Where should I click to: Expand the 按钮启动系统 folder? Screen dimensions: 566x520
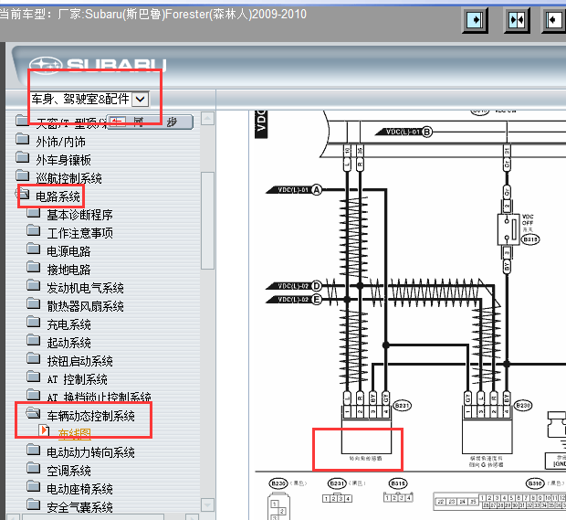(34, 358)
